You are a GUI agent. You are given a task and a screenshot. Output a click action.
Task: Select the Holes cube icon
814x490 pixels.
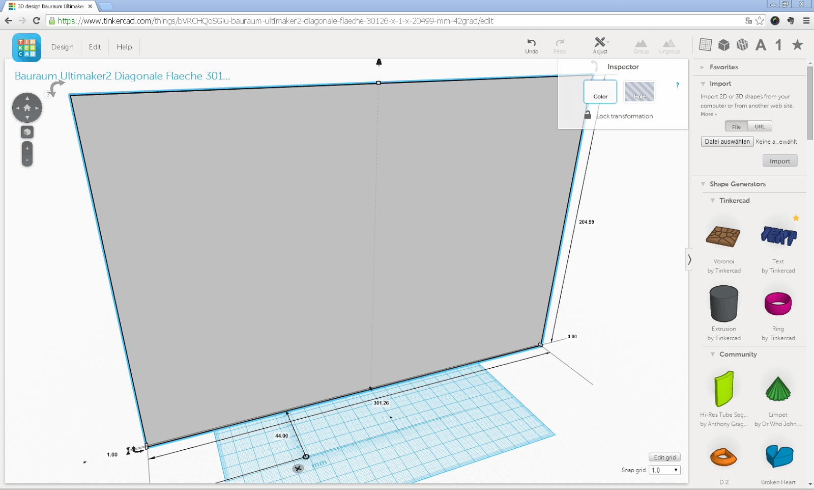pos(742,45)
